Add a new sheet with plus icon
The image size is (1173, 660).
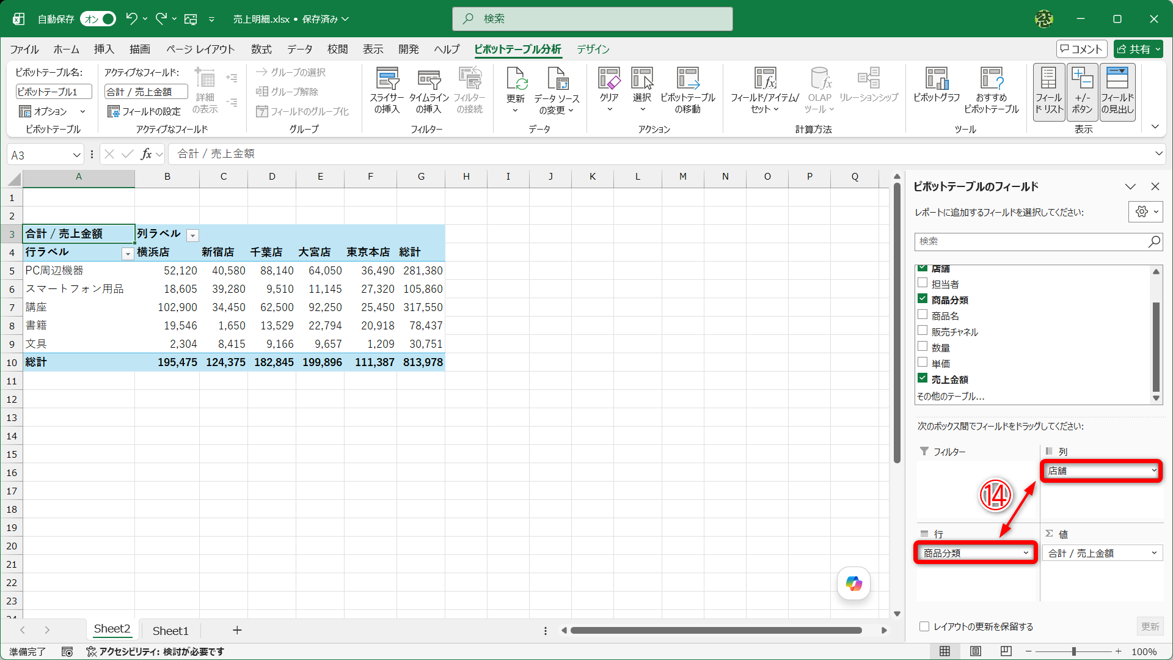tap(237, 630)
